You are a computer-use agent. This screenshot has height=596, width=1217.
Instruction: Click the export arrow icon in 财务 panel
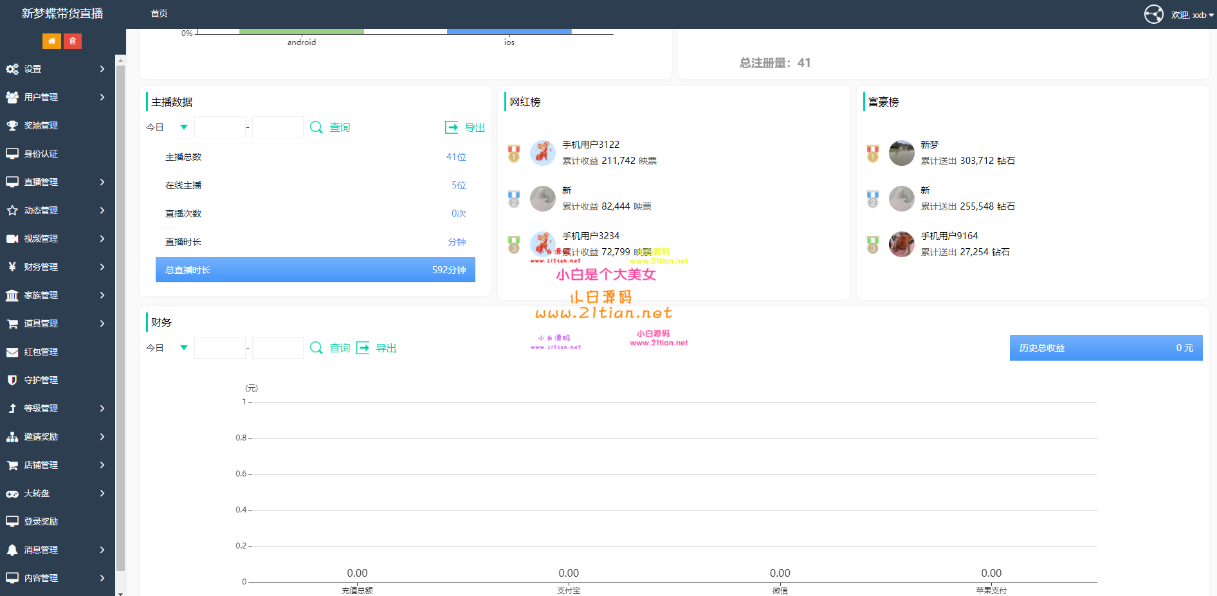(x=363, y=348)
